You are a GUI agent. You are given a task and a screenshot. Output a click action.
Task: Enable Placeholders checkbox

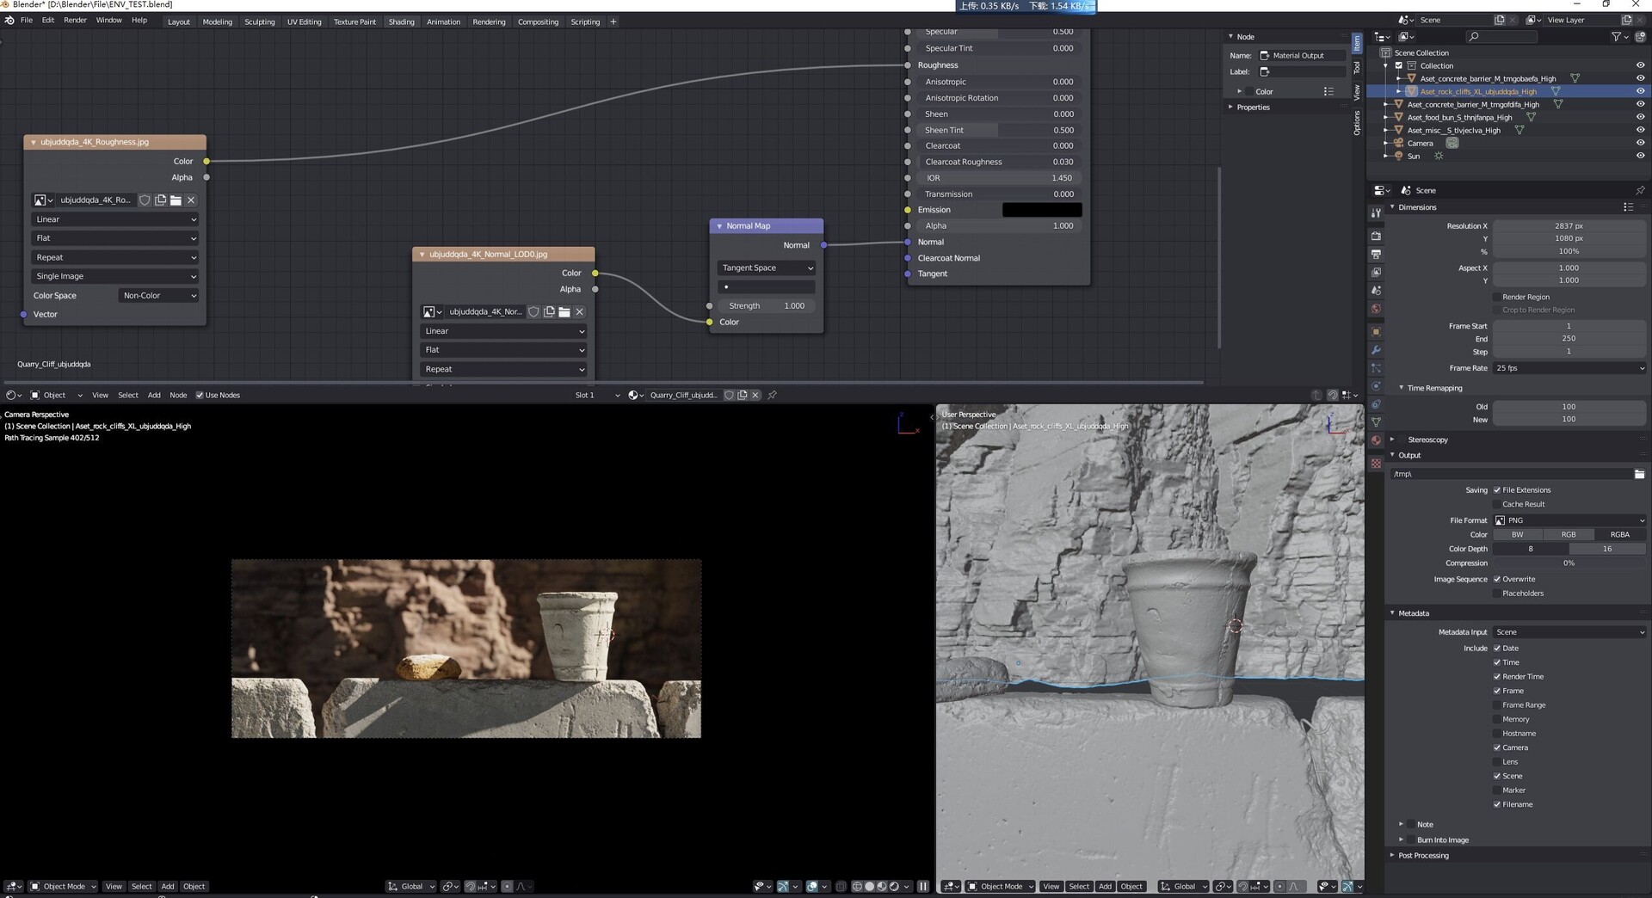click(1497, 594)
